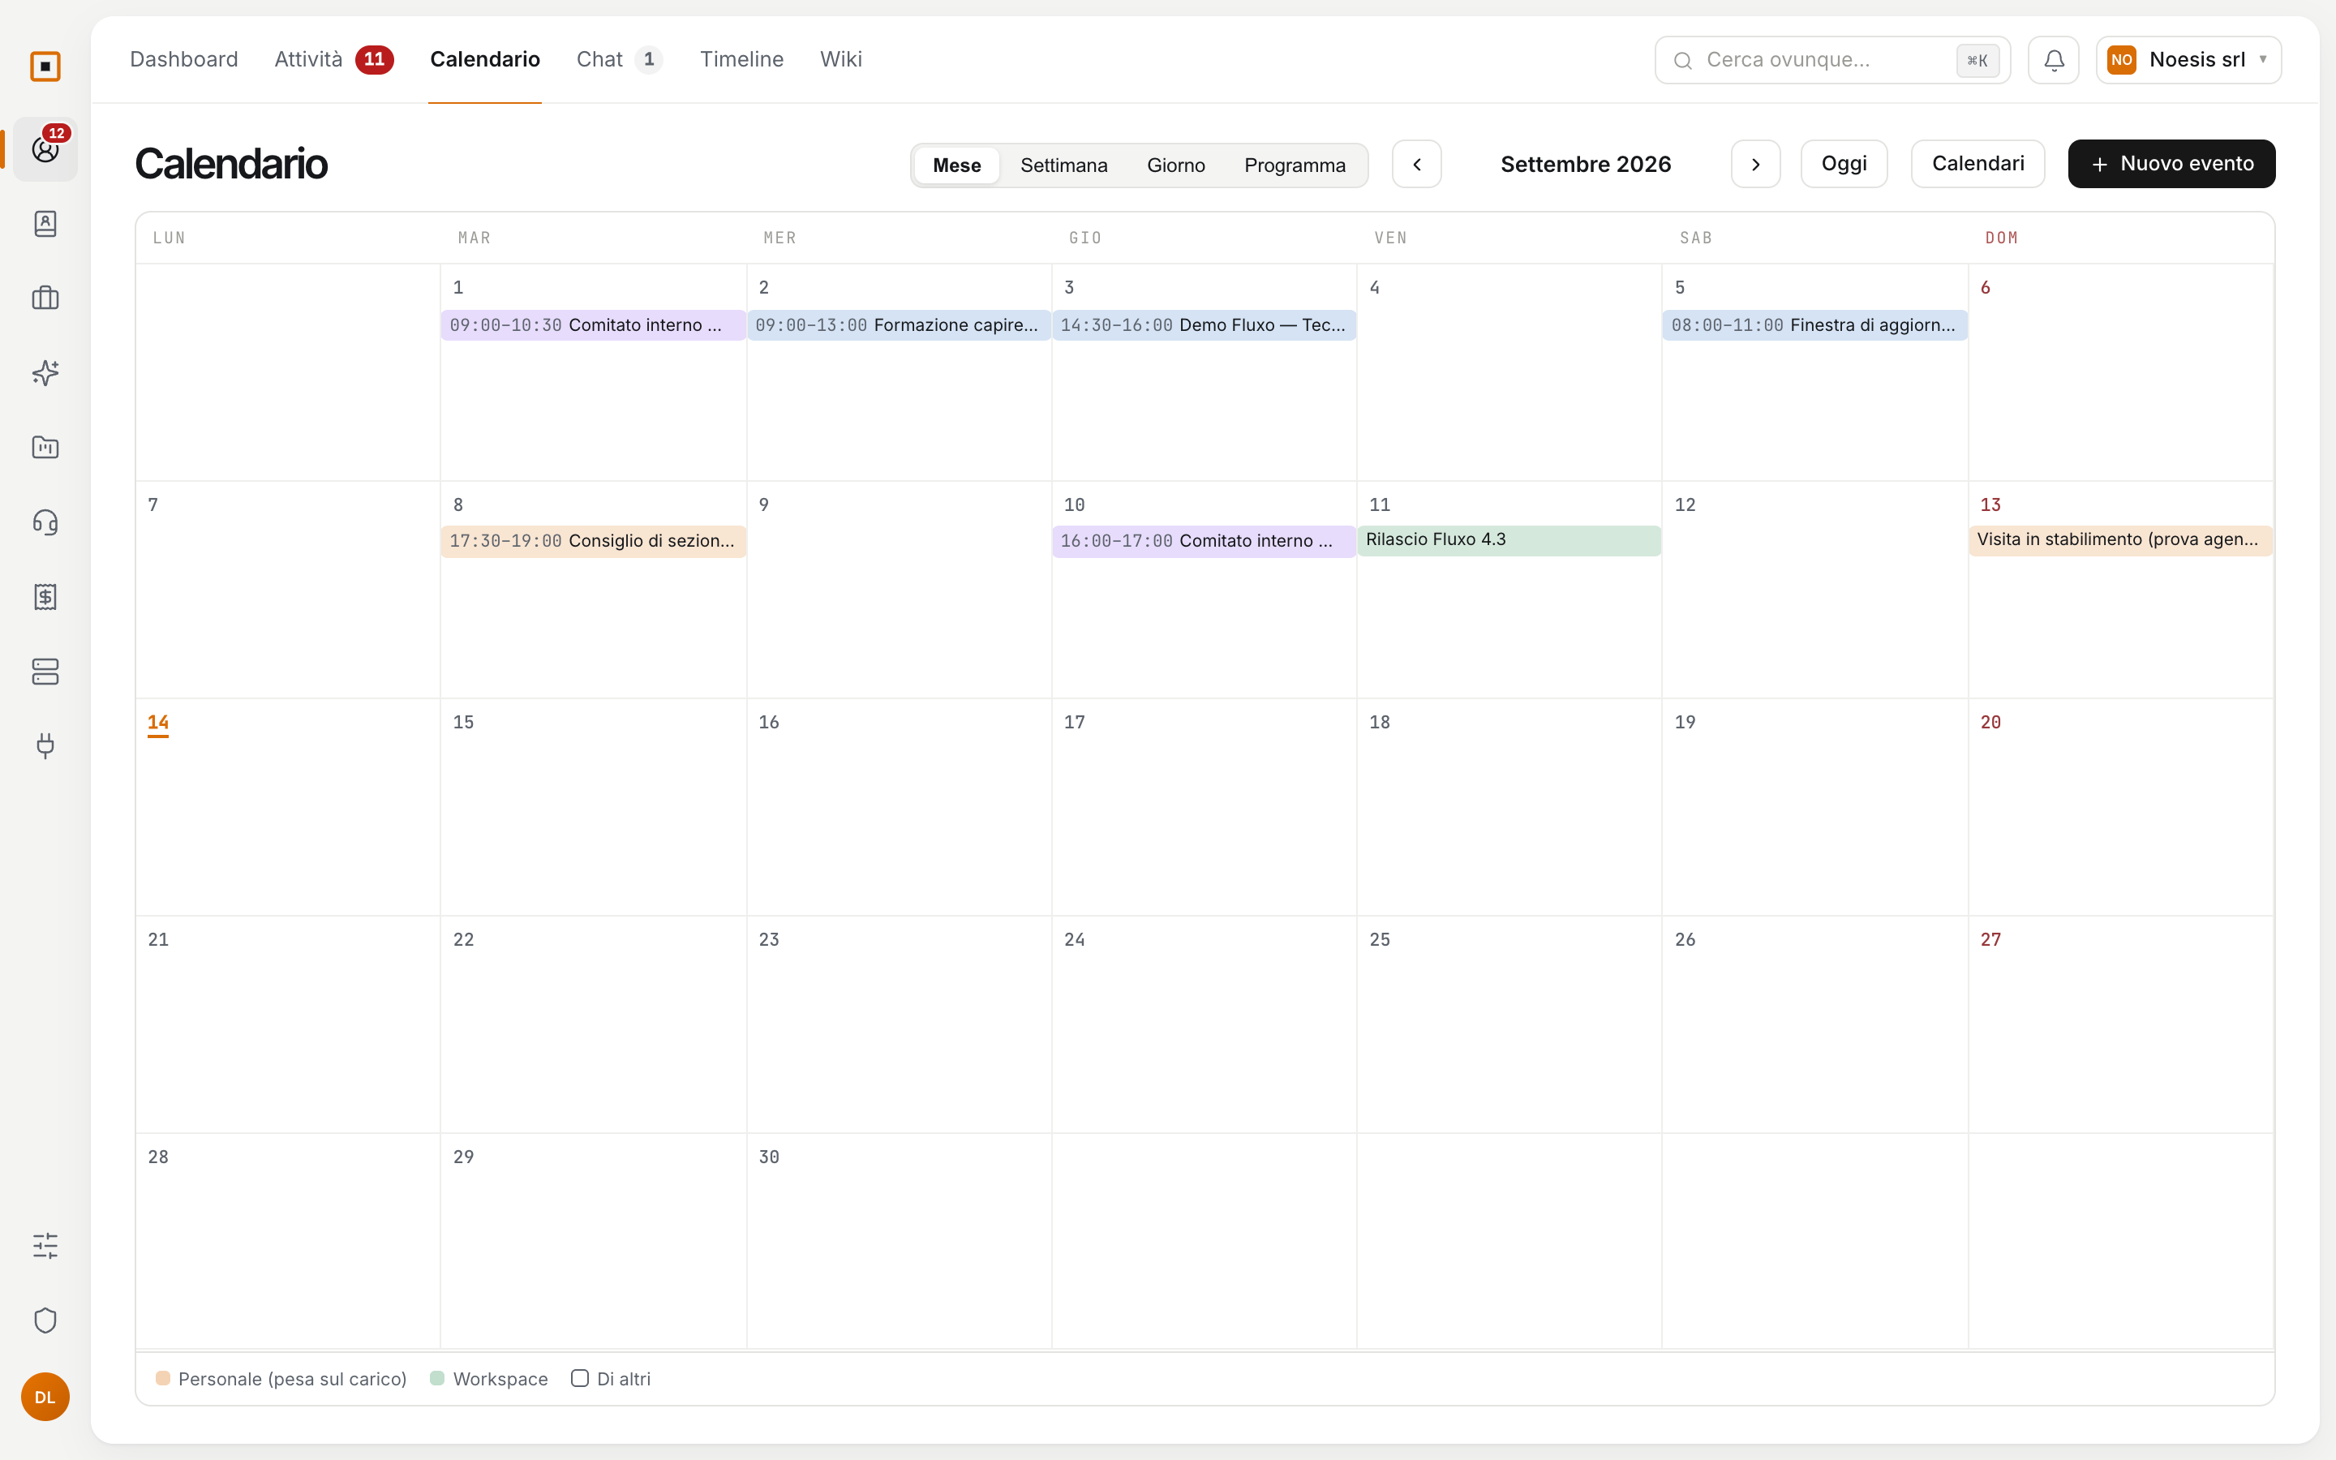Open the Rilascio Fluxo 4.3 event
Viewport: 2336px width, 1460px height.
click(x=1509, y=539)
